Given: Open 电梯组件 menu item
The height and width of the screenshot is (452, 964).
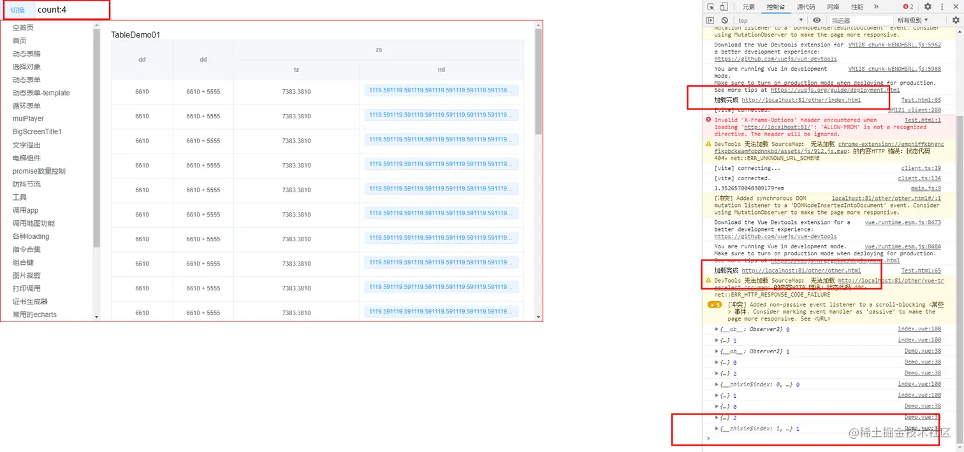Looking at the screenshot, I should [26, 158].
